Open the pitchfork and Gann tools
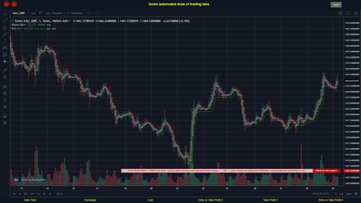361x203 pixels. 5,27
